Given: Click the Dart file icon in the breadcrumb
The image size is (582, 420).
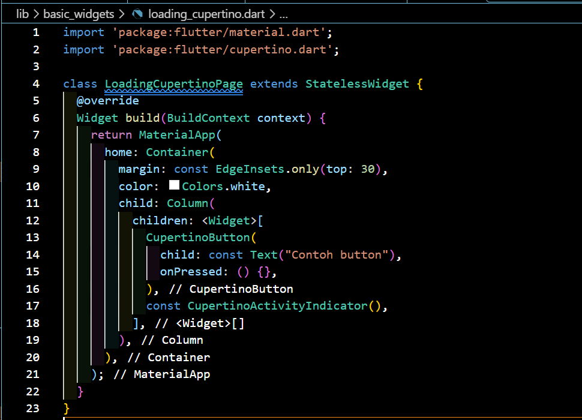Looking at the screenshot, I should [138, 14].
